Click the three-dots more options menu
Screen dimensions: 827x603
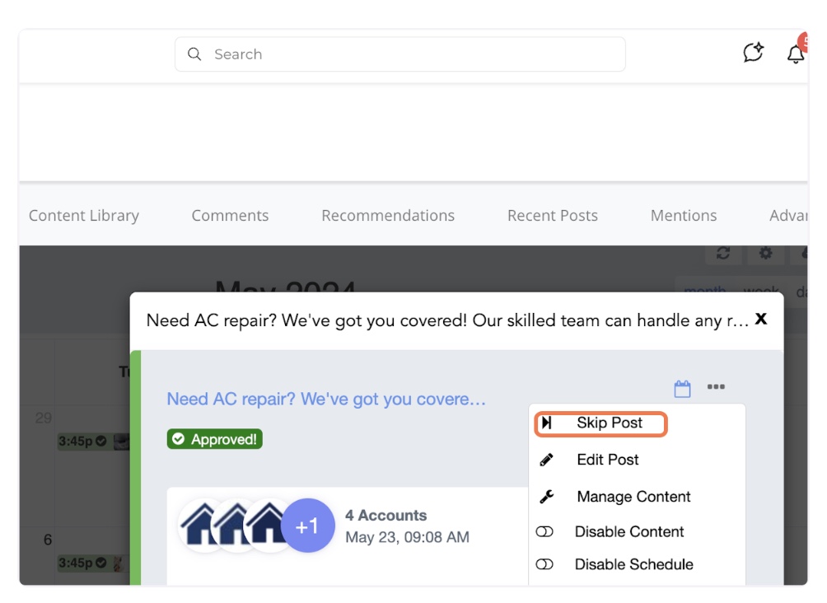click(x=716, y=388)
